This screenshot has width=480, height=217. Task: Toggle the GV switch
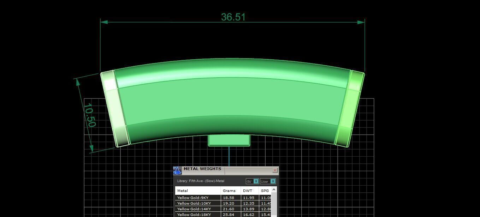coord(252,181)
